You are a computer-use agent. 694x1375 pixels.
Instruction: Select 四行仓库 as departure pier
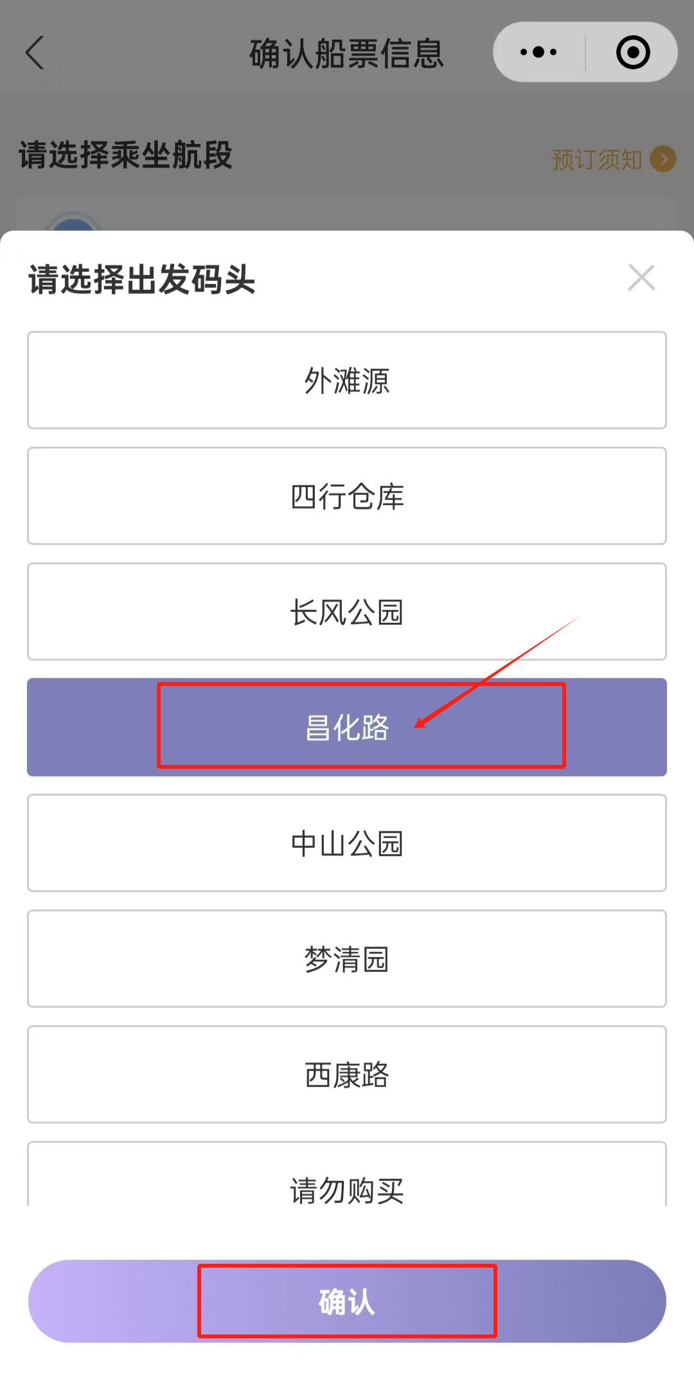346,496
